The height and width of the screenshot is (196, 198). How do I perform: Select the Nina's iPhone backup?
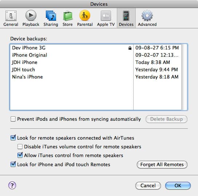96,77
